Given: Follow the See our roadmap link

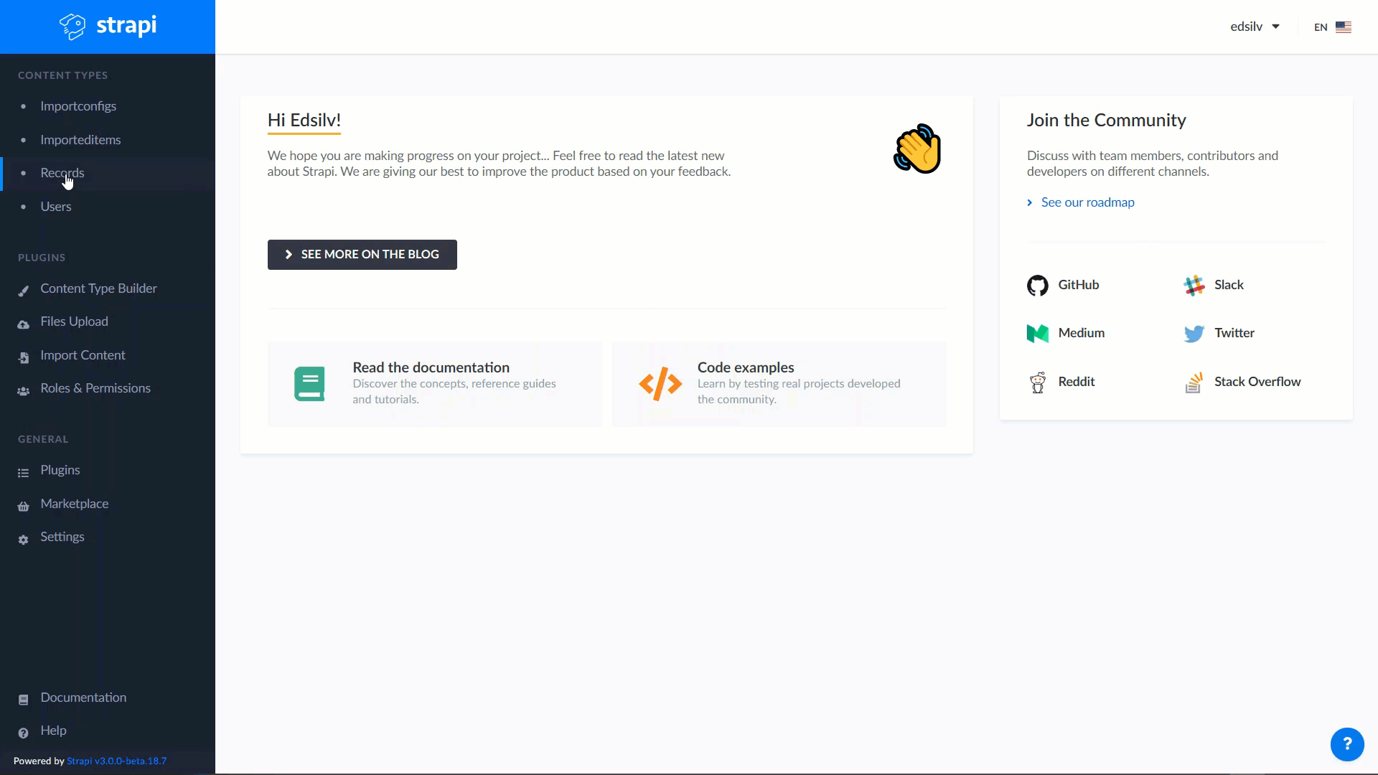Looking at the screenshot, I should point(1081,202).
